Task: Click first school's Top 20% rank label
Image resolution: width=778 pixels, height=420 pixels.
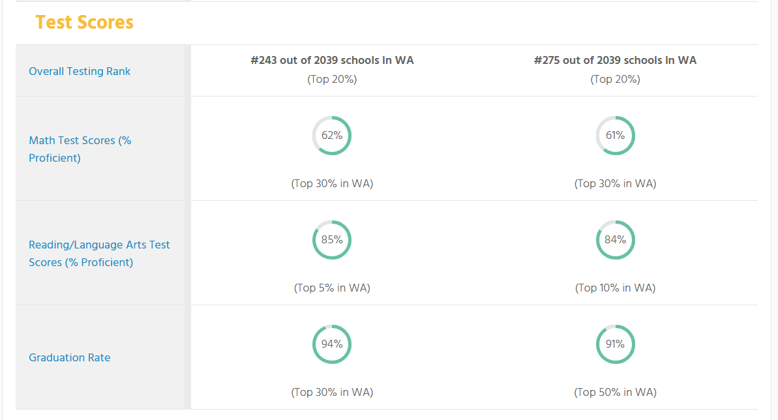Action: click(x=332, y=80)
